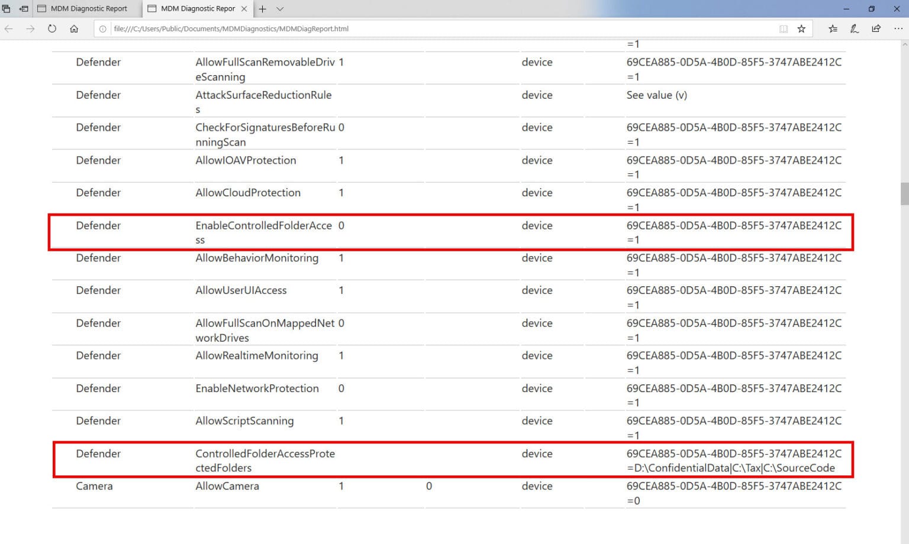The image size is (909, 544).
Task: Start a Web Note with the pen icon
Action: (854, 28)
